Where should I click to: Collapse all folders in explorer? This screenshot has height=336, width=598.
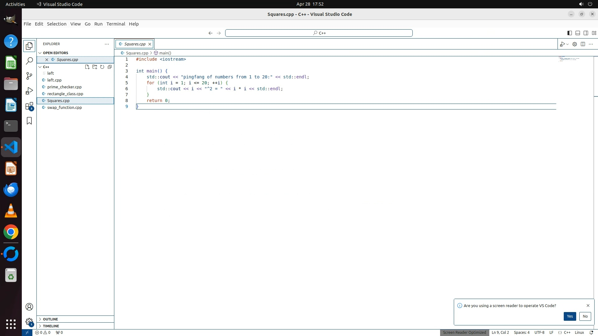point(110,67)
